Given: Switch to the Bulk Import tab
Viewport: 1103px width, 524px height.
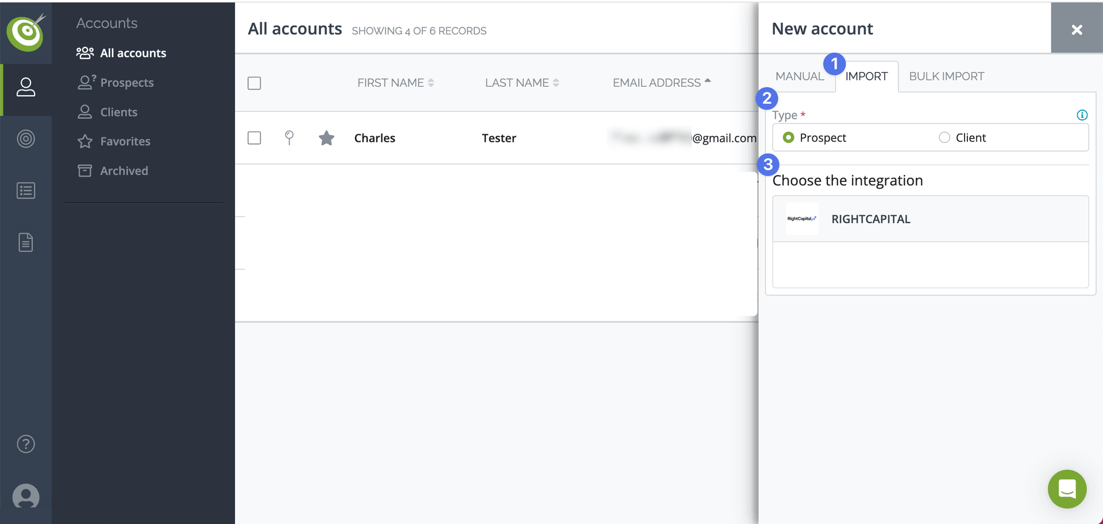Looking at the screenshot, I should point(946,76).
